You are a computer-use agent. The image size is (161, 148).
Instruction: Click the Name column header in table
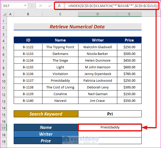point(60,40)
